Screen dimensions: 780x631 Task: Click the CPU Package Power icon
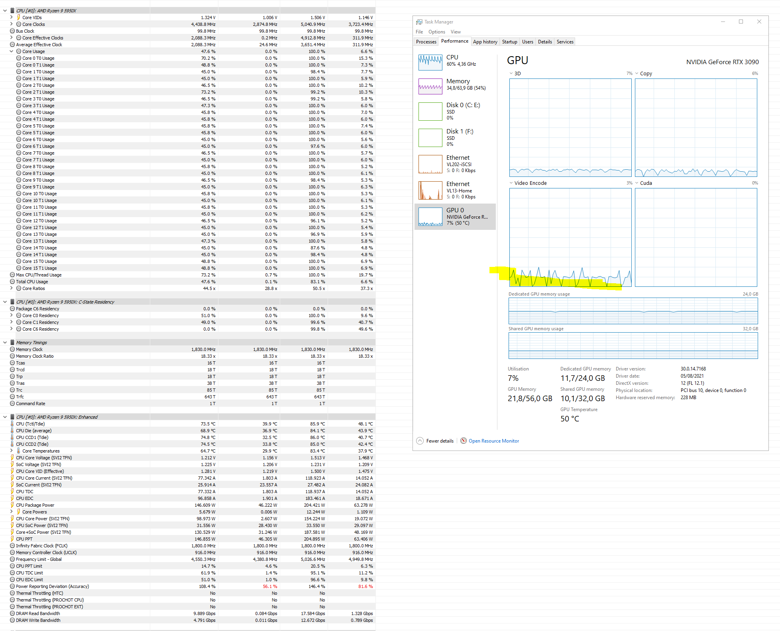pos(12,505)
